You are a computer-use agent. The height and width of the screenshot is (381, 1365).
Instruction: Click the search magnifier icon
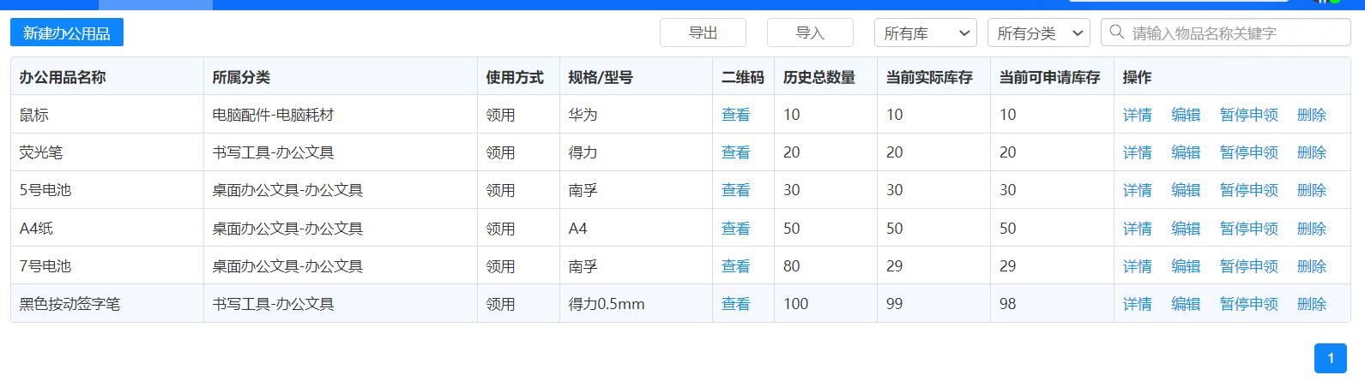(x=1116, y=33)
